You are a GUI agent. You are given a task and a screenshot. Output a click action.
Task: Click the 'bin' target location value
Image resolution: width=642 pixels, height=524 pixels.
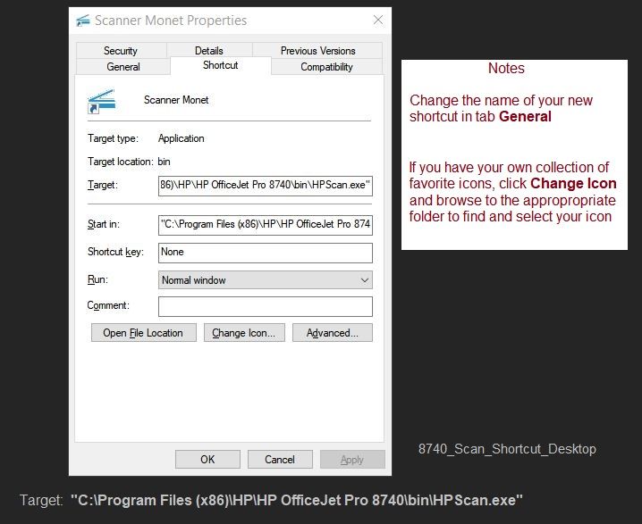tap(164, 162)
